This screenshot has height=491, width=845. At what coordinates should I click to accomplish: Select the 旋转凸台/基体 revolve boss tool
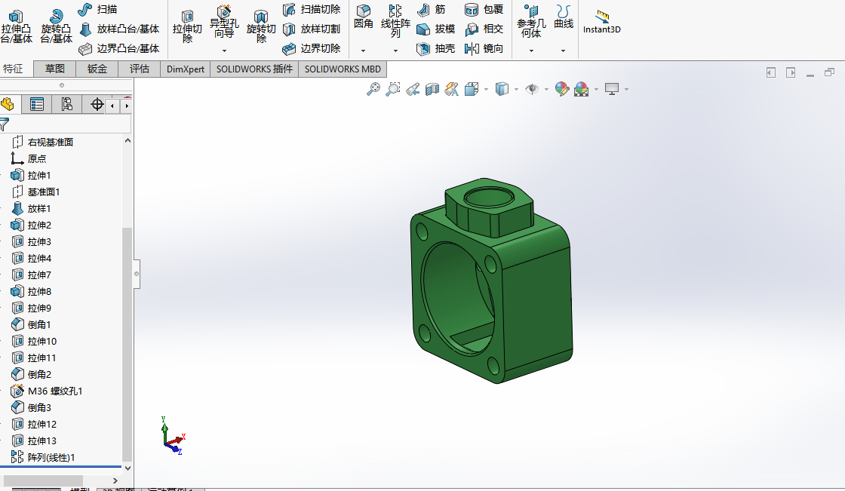[56, 26]
